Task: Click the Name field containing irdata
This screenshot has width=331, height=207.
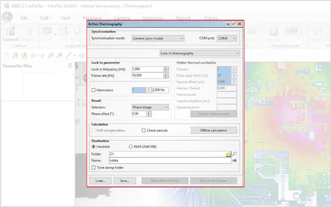Action: pos(170,160)
